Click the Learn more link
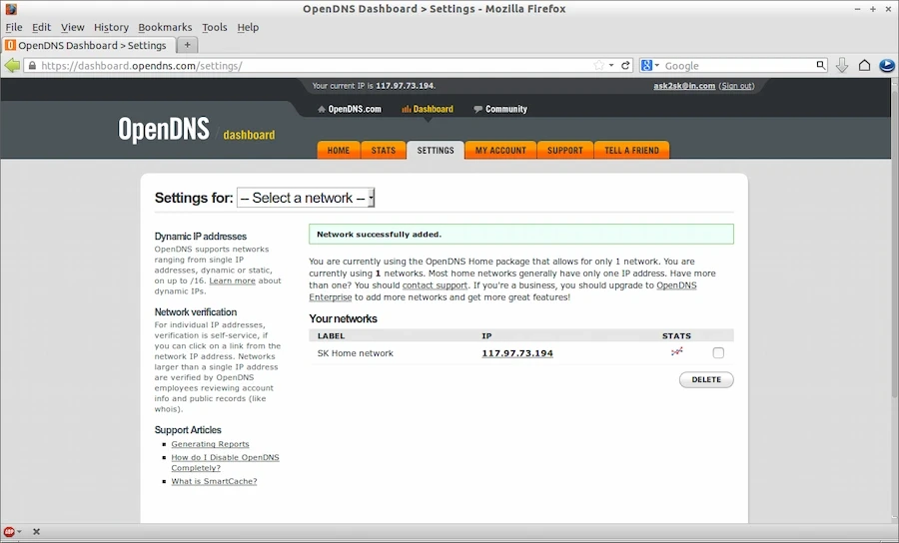The image size is (899, 543). 232,280
